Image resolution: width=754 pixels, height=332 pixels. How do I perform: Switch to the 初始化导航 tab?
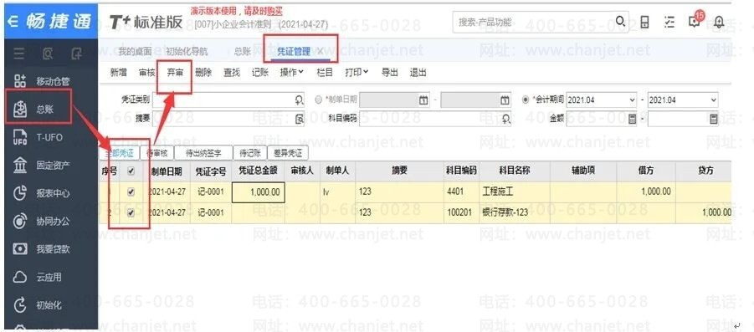tap(187, 51)
